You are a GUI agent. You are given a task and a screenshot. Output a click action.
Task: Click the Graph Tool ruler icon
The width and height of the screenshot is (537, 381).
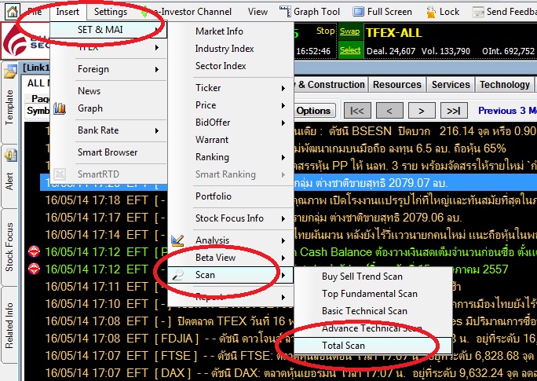(285, 11)
